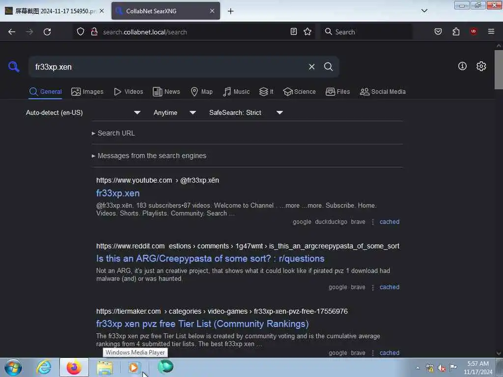Click the uBlock Origin toolbar icon

click(x=474, y=31)
